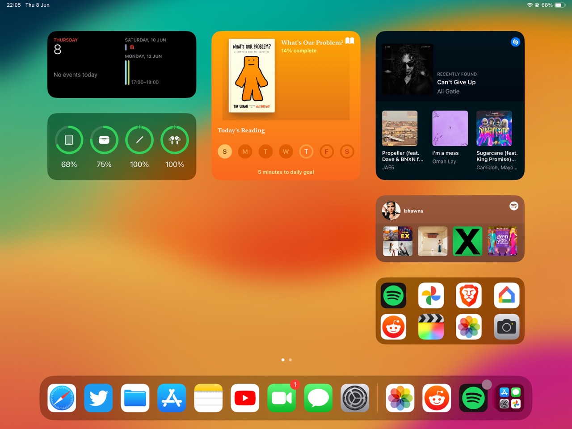
Task: Tap the AirPods case battery ring
Action: [x=104, y=140]
